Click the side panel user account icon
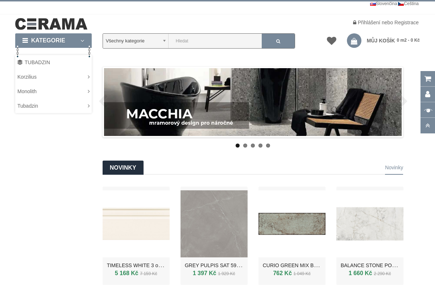Image resolution: width=435 pixels, height=290 pixels. click(x=428, y=94)
